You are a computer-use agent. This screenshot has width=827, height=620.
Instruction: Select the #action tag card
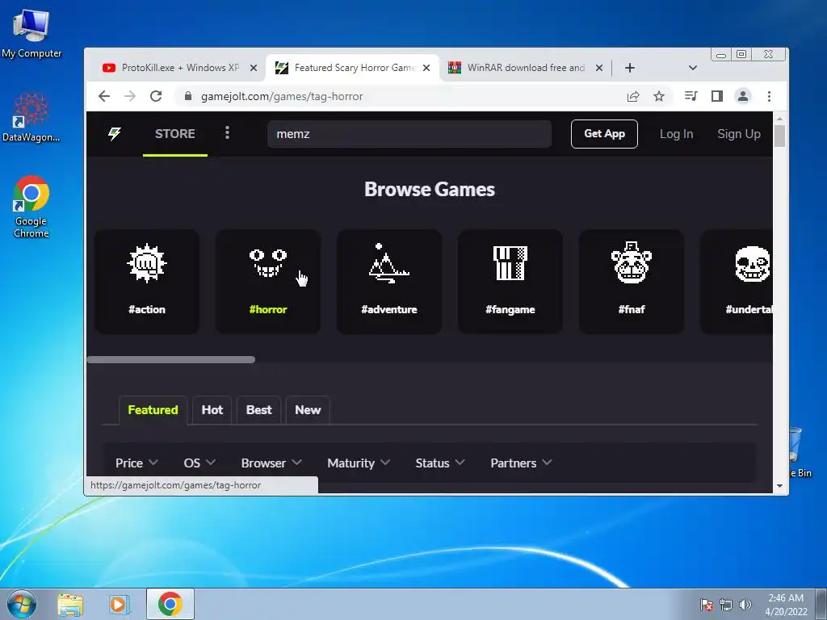[x=147, y=281]
